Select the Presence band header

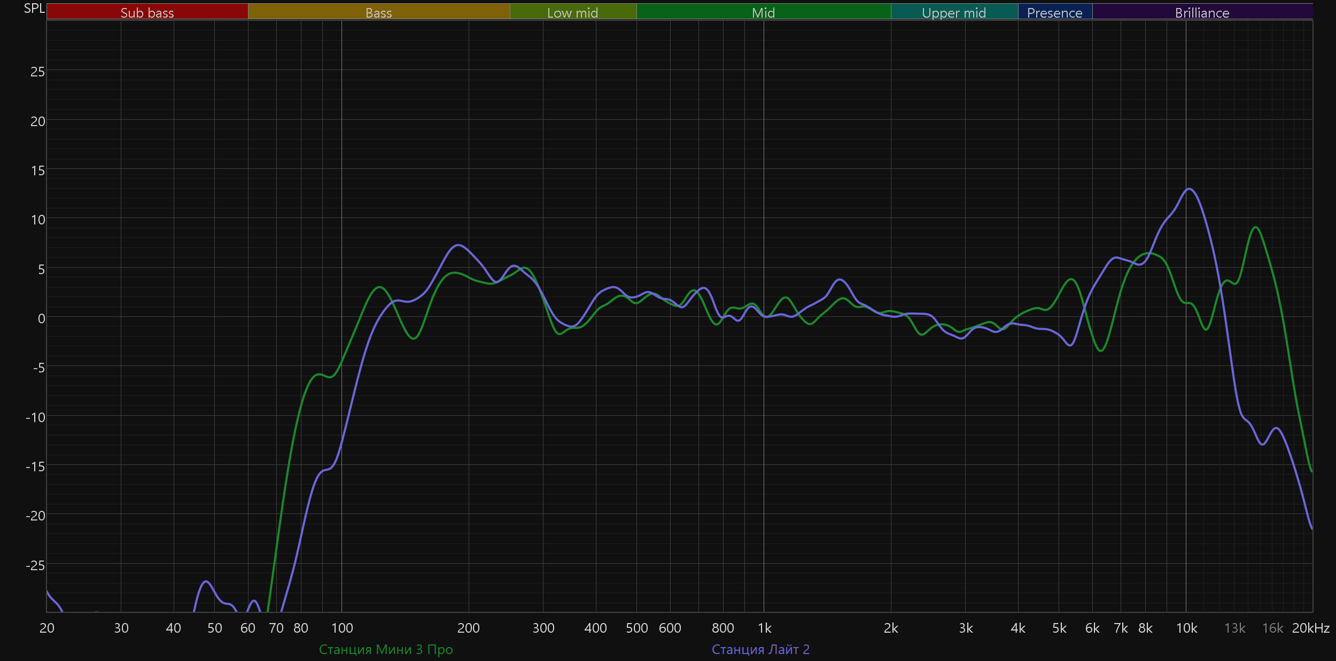[x=1054, y=12]
